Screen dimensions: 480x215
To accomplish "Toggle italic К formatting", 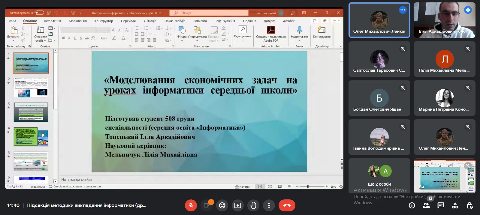I will pos(69,38).
